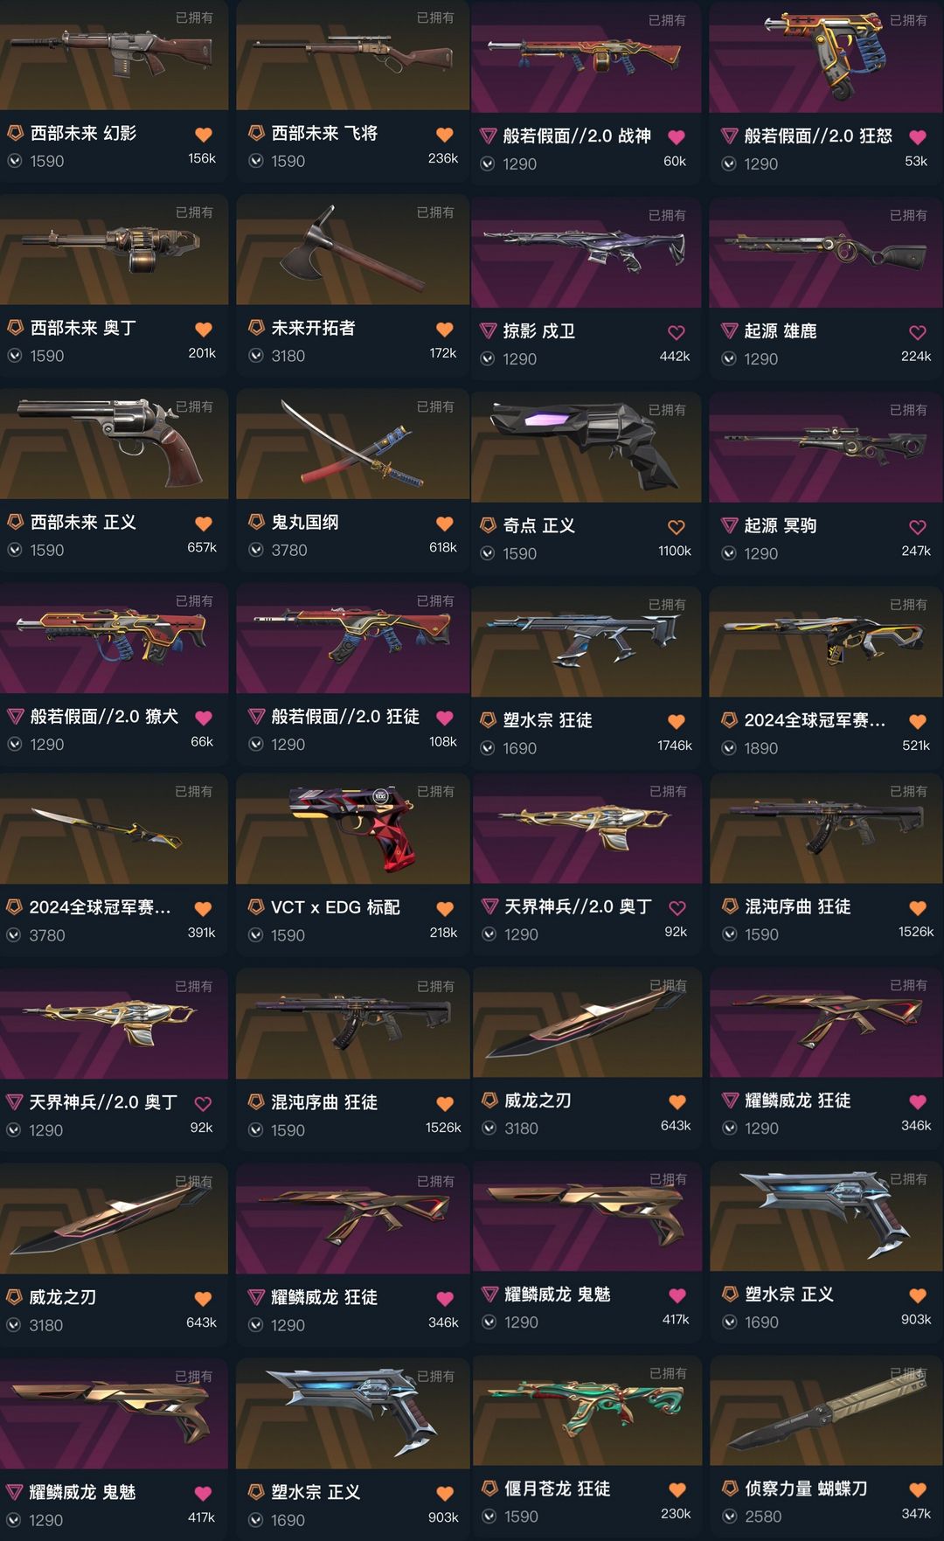Open the 西部未来 正义 revolver thumbnail
The height and width of the screenshot is (1541, 944).
coord(114,445)
